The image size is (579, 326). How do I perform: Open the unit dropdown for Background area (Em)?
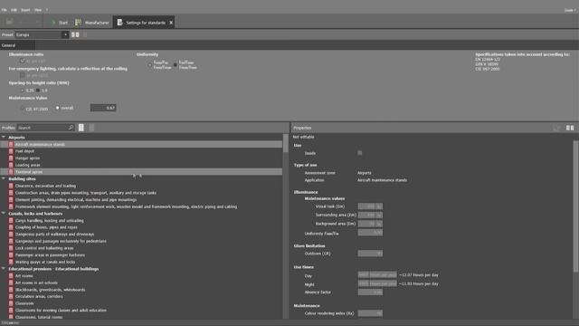[379, 224]
